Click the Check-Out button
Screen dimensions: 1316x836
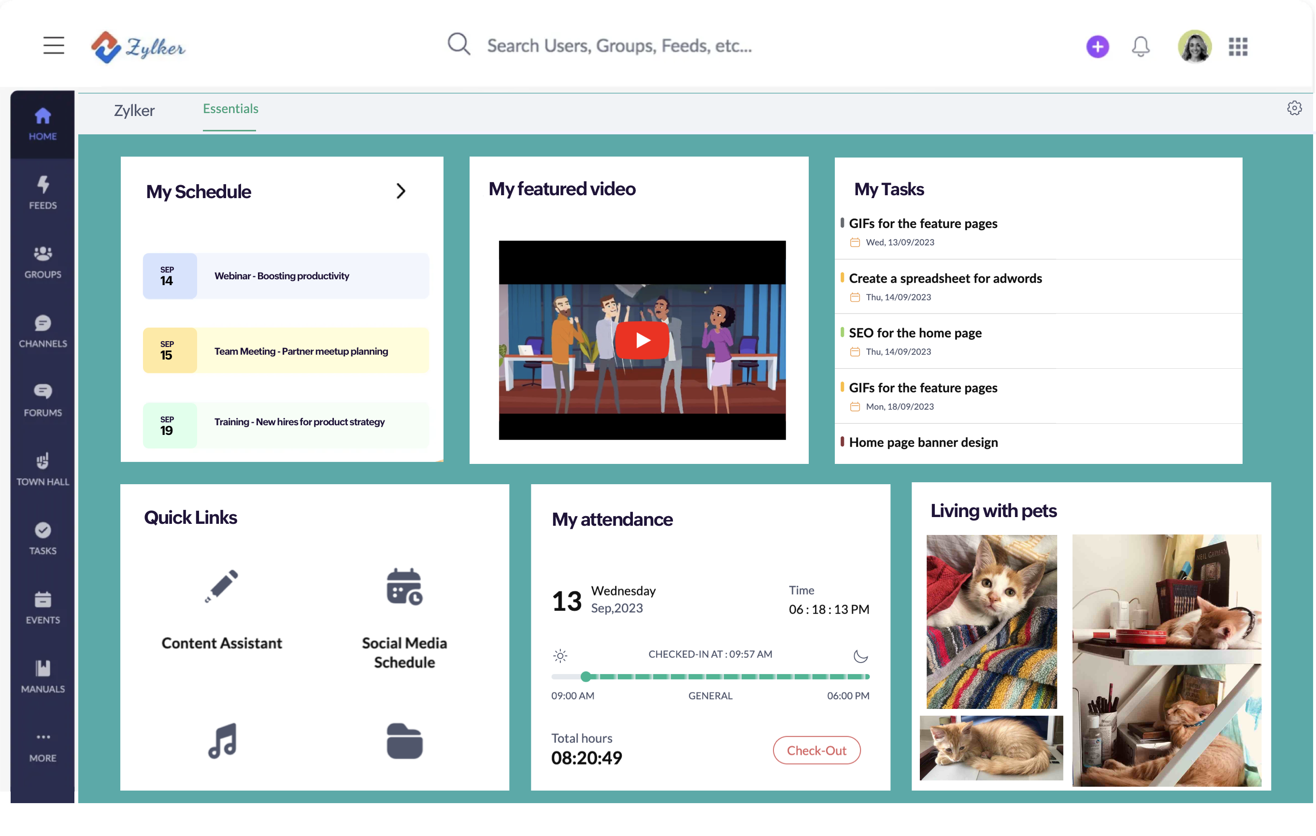[x=816, y=750]
